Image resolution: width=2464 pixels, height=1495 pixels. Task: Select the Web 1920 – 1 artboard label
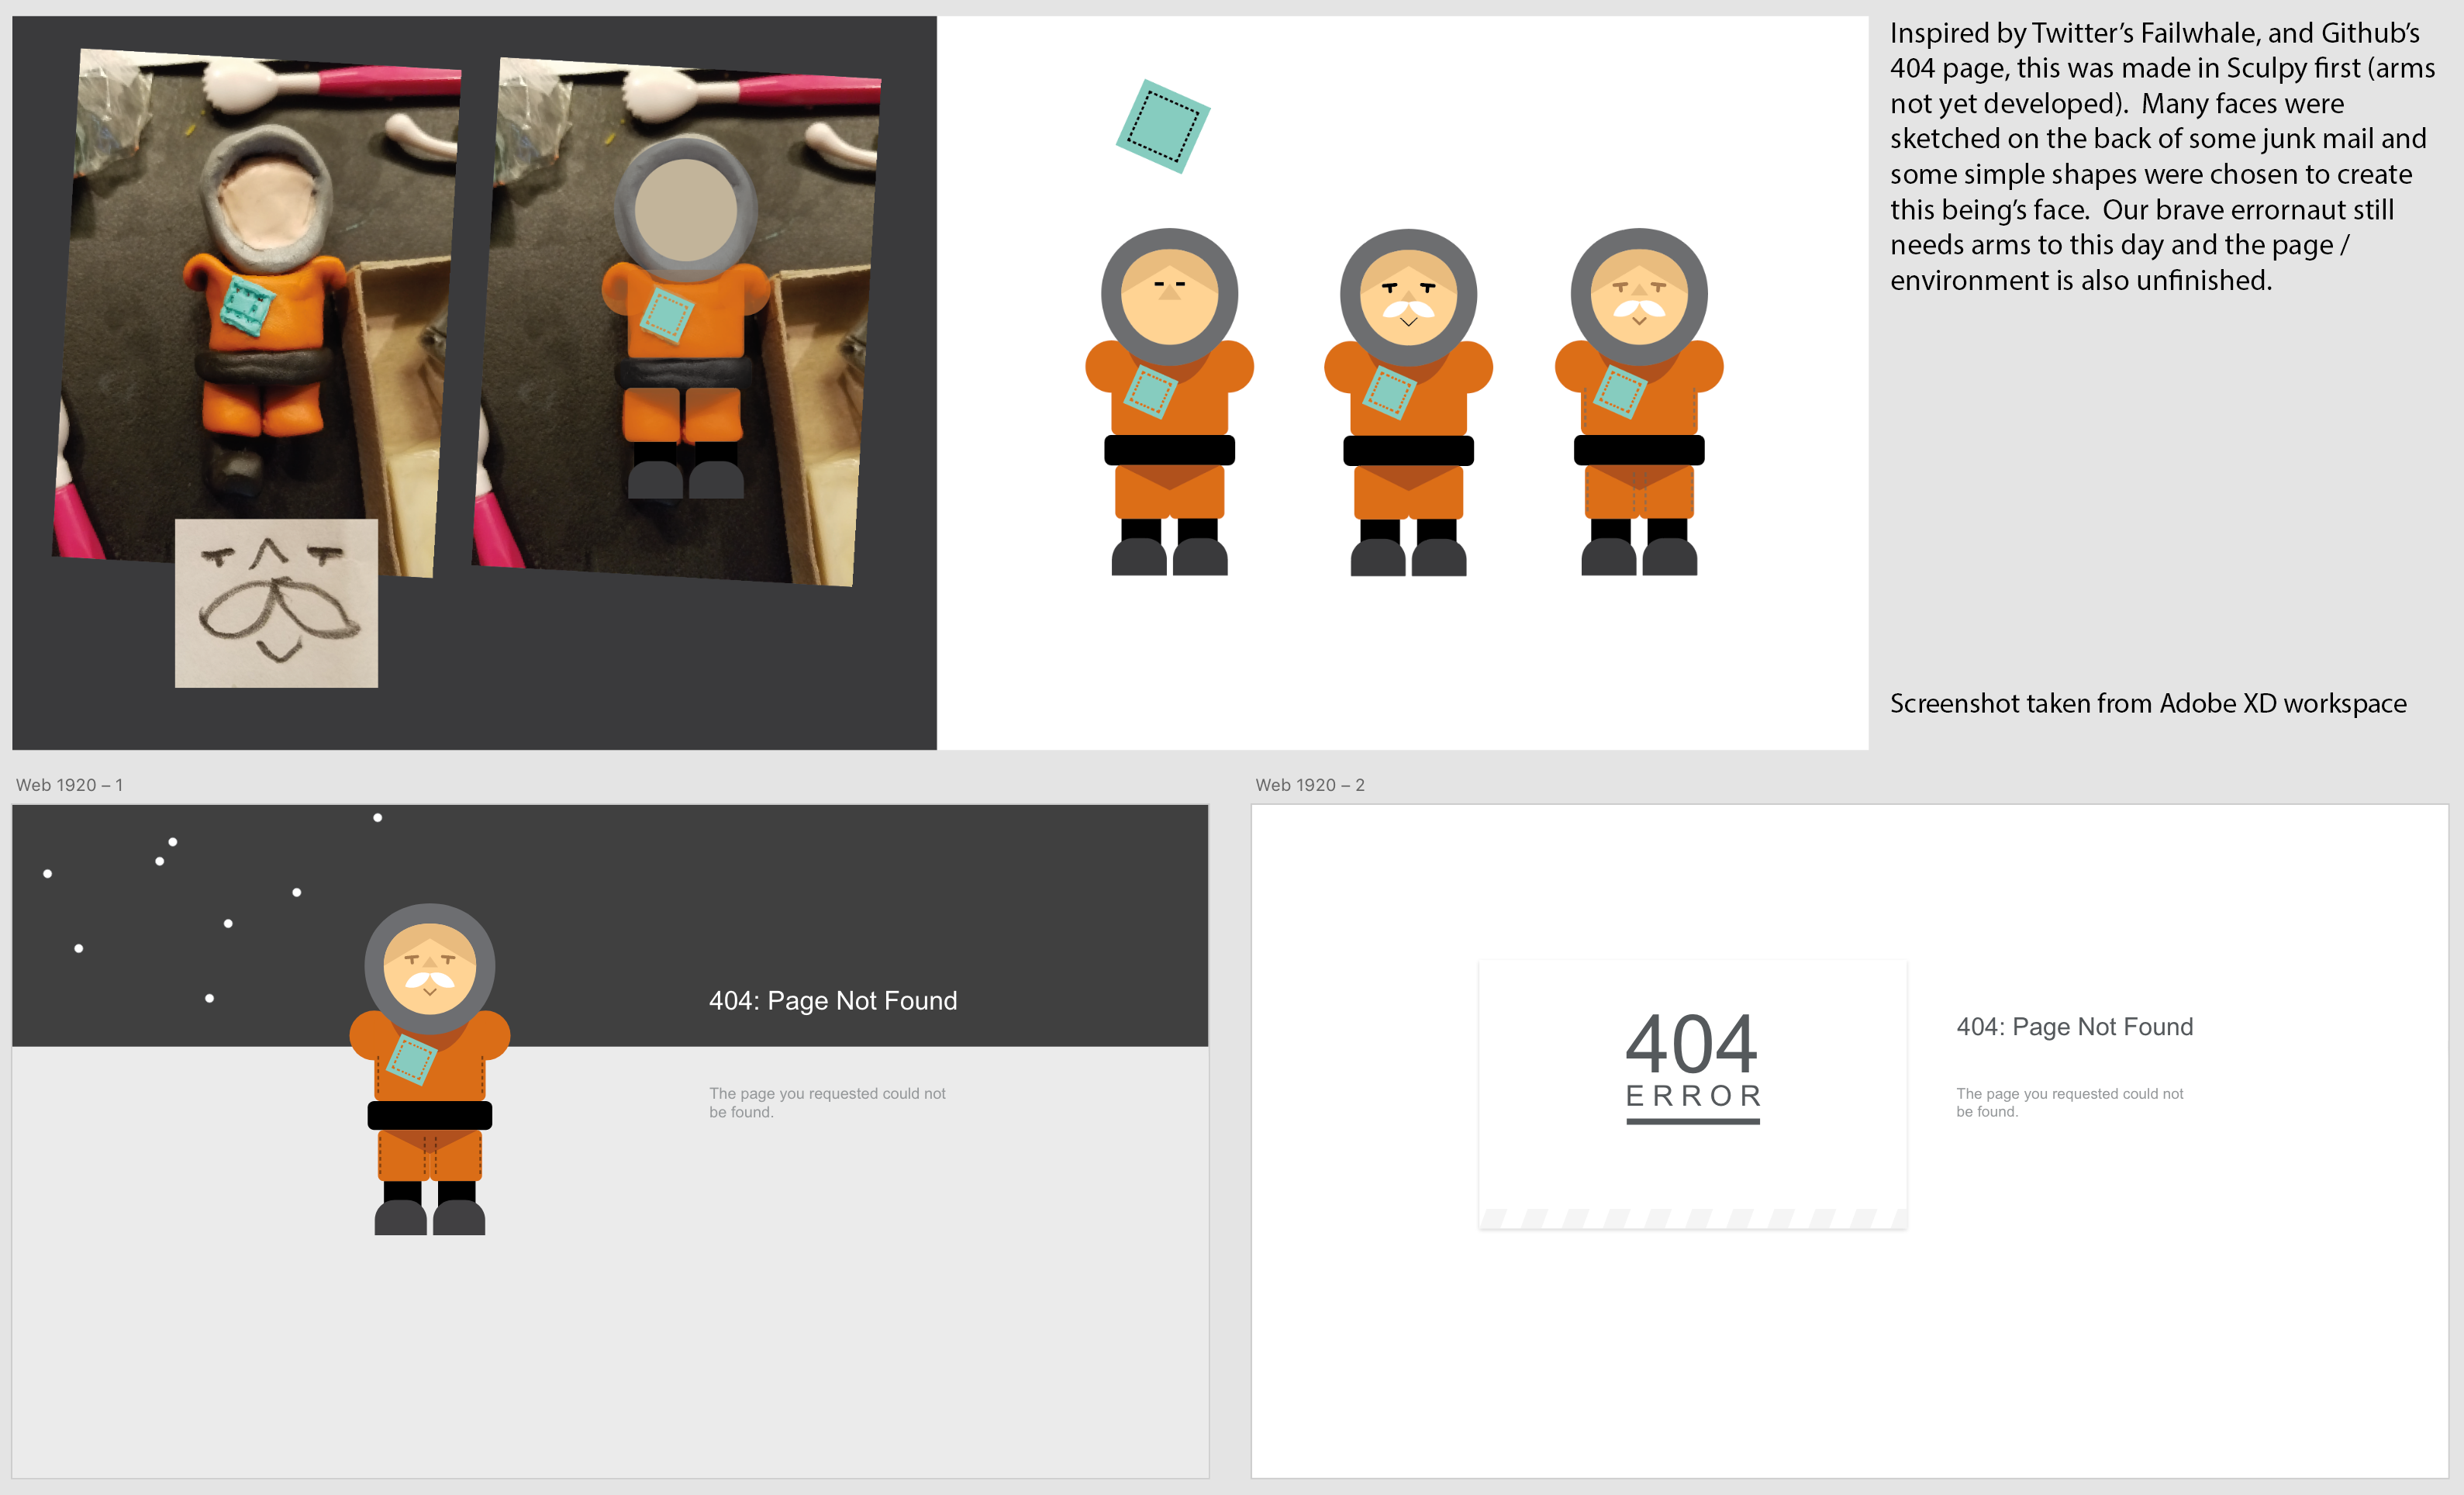pos(69,785)
